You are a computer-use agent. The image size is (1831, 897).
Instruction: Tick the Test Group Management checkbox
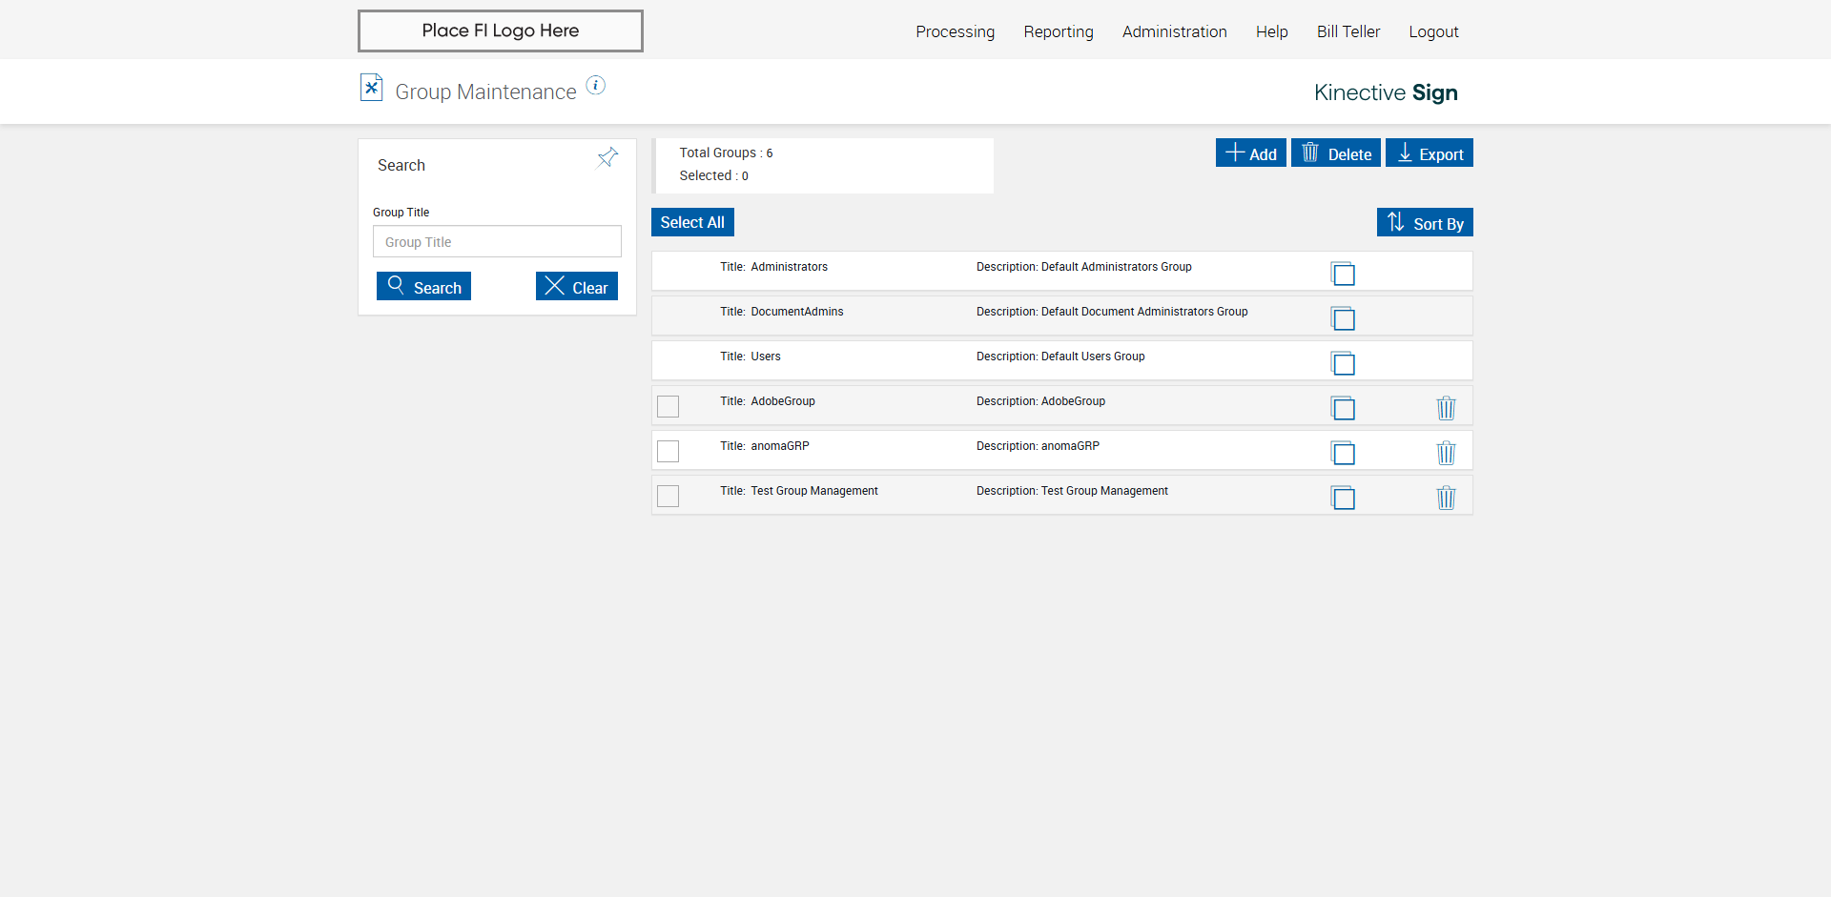tap(669, 496)
